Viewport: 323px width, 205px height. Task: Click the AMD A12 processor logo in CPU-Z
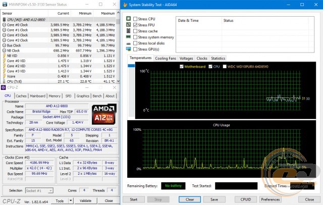(104, 114)
